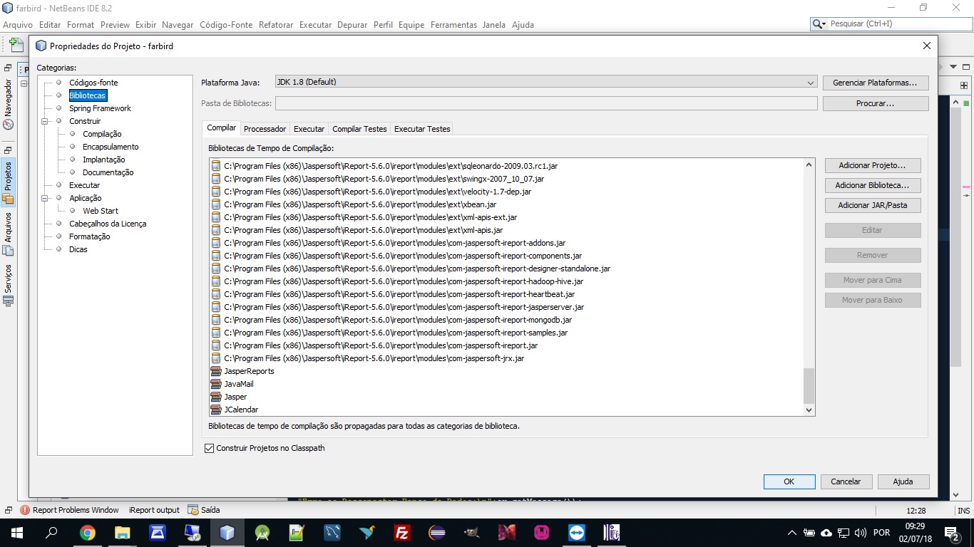Click the taskbar search magnifier
Viewport: 974px width, 547px height.
point(52,533)
